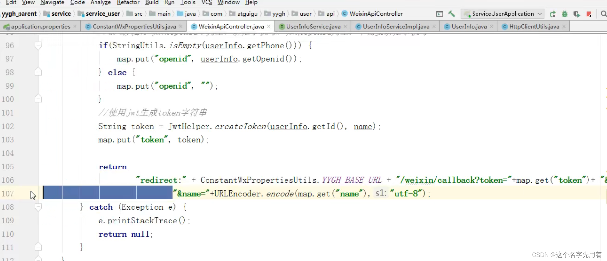The height and width of the screenshot is (261, 607).
Task: Close HttpClientUtils.java tab
Action: (x=564, y=26)
